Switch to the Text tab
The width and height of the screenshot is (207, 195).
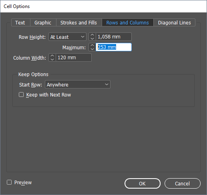pos(21,22)
